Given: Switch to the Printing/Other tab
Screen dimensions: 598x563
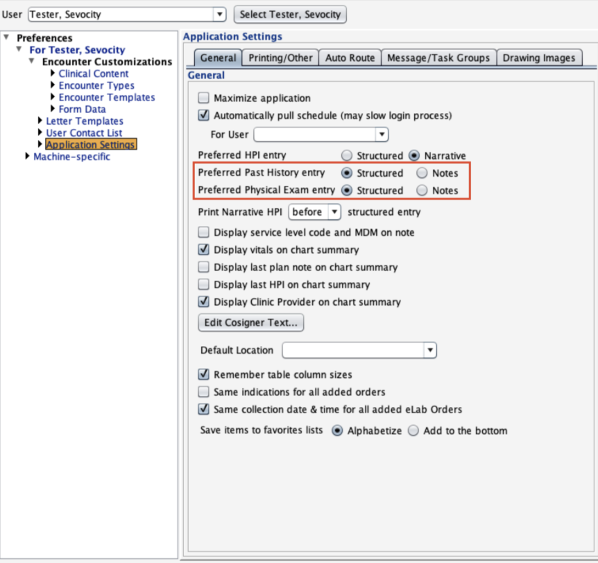Looking at the screenshot, I should (x=281, y=58).
